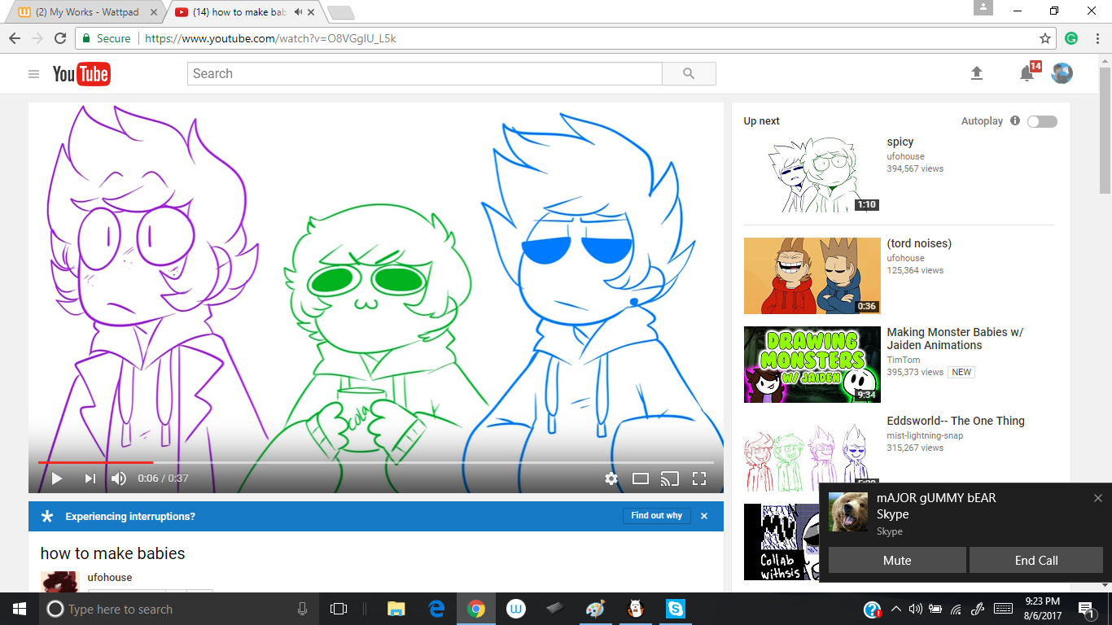Open the spicy video thumbnail
Viewport: 1112px width, 625px height.
[x=812, y=174]
